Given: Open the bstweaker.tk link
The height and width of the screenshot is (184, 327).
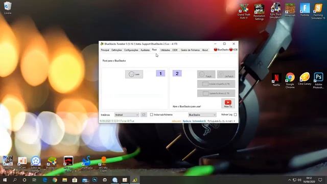Looking at the screenshot, I should point(199,121).
